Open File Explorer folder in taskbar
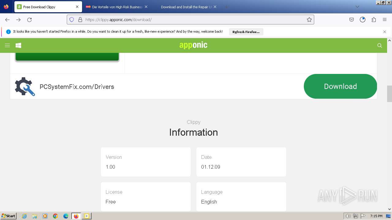The width and height of the screenshot is (392, 220). [x=35, y=216]
